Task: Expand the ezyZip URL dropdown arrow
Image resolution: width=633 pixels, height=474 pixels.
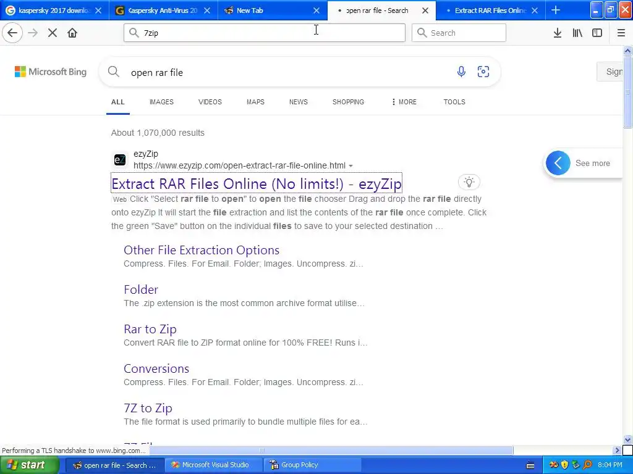Action: [x=351, y=166]
